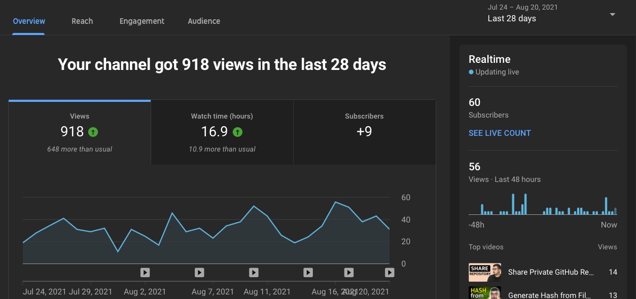Click the 648 more than usual text
636x299 pixels.
[x=80, y=149]
